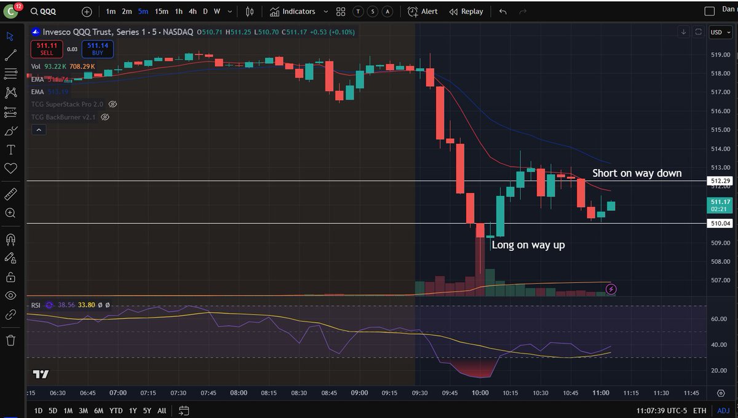Switch to the 15m timeframe
Screen dimensions: 738x418
coord(161,12)
